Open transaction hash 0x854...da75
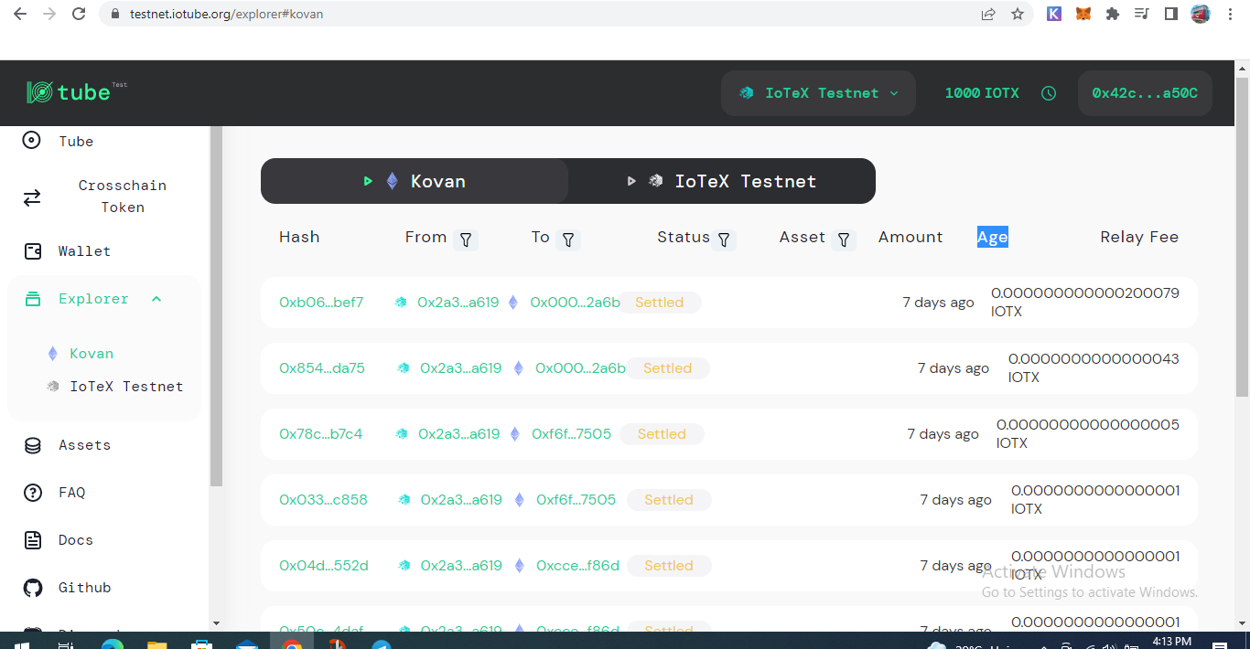This screenshot has width=1250, height=649. [x=322, y=368]
